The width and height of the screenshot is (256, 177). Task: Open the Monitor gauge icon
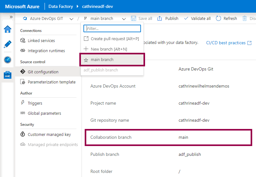coord(8,60)
